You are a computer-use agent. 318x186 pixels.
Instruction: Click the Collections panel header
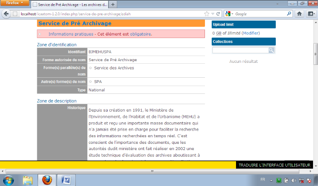tap(243, 41)
